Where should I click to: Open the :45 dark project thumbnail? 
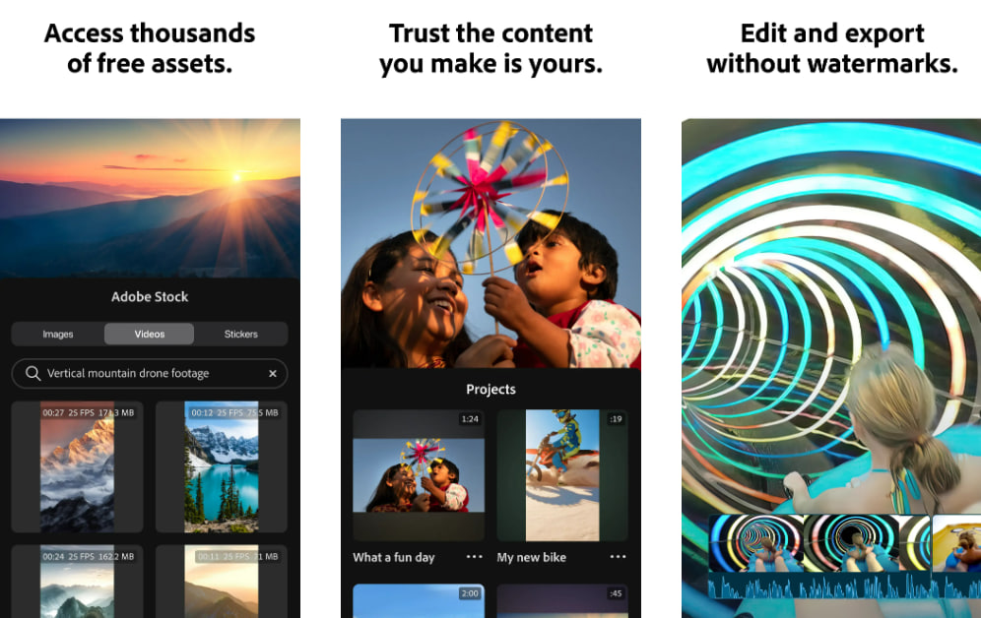562,601
